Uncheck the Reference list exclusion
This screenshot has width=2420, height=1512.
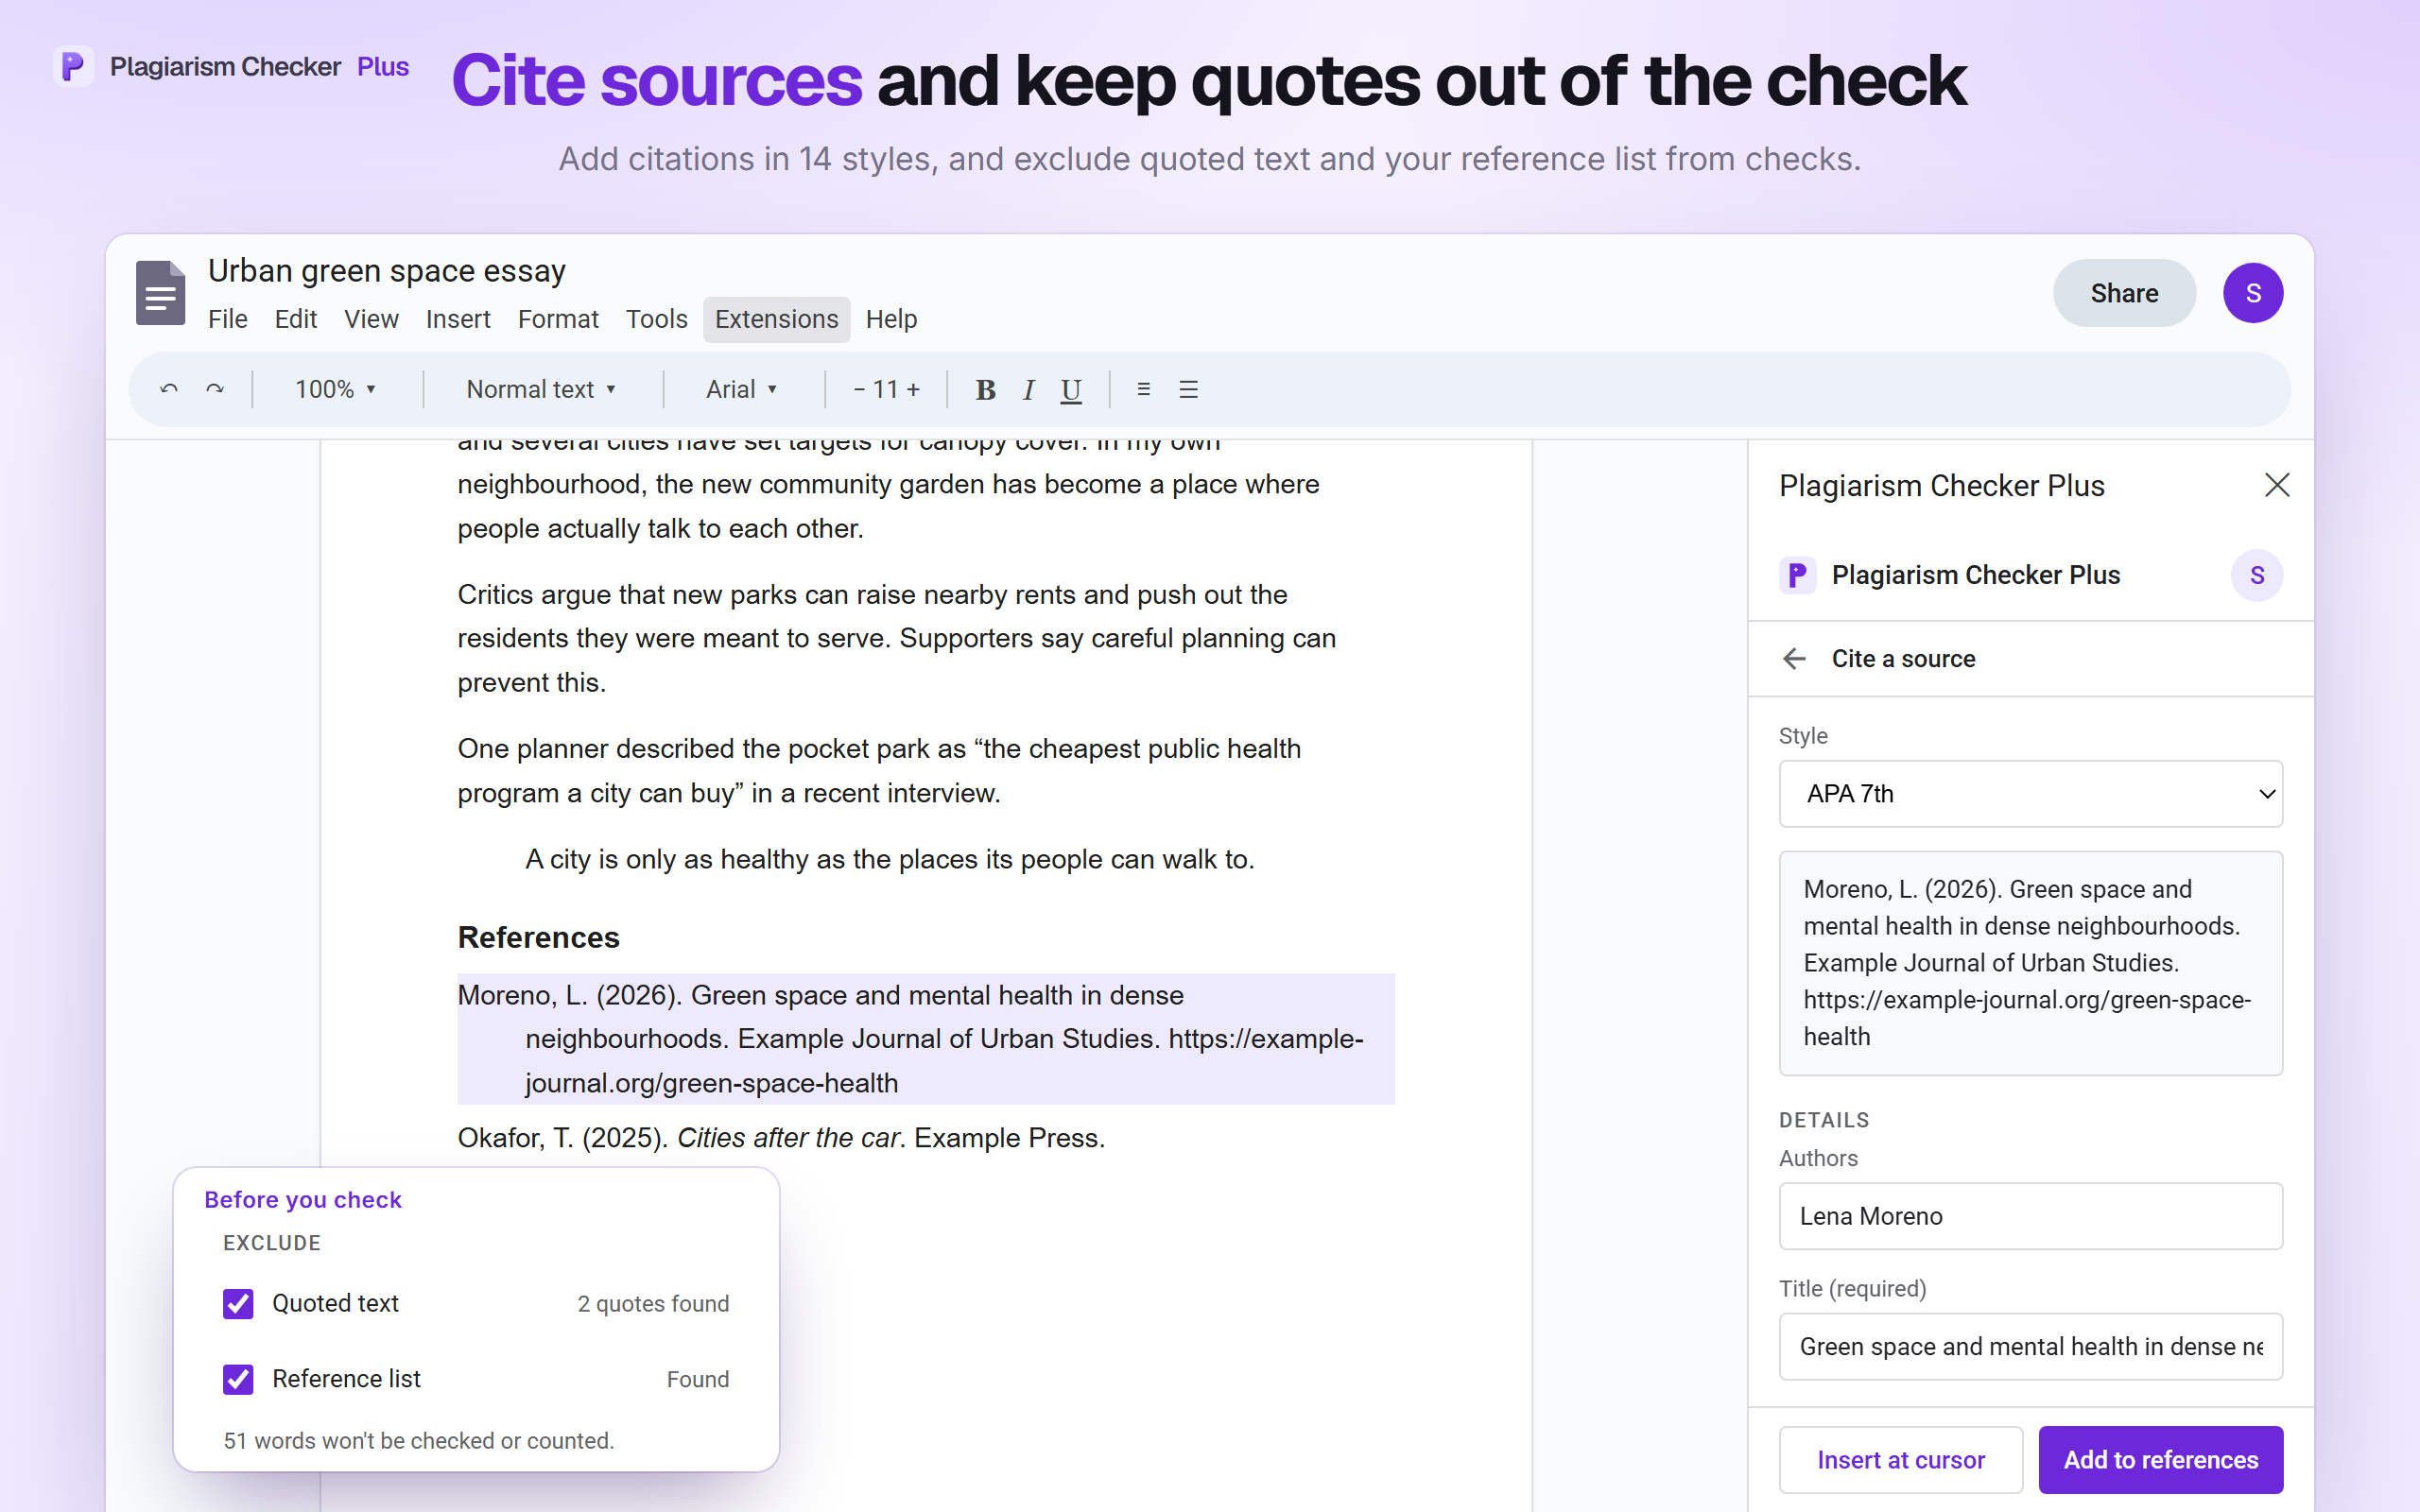(238, 1379)
